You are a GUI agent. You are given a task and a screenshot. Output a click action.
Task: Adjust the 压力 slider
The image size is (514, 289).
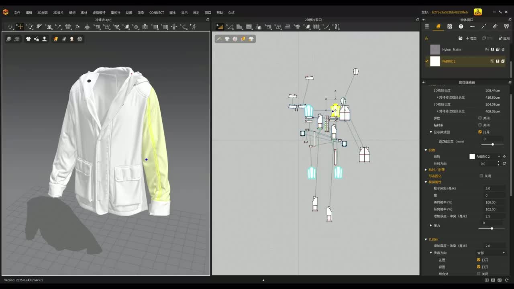point(492,228)
